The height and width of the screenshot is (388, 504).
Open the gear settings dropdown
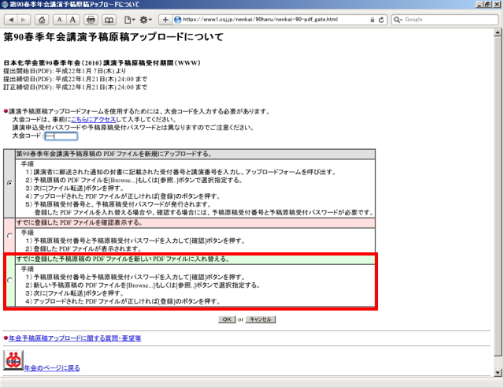coord(145,20)
